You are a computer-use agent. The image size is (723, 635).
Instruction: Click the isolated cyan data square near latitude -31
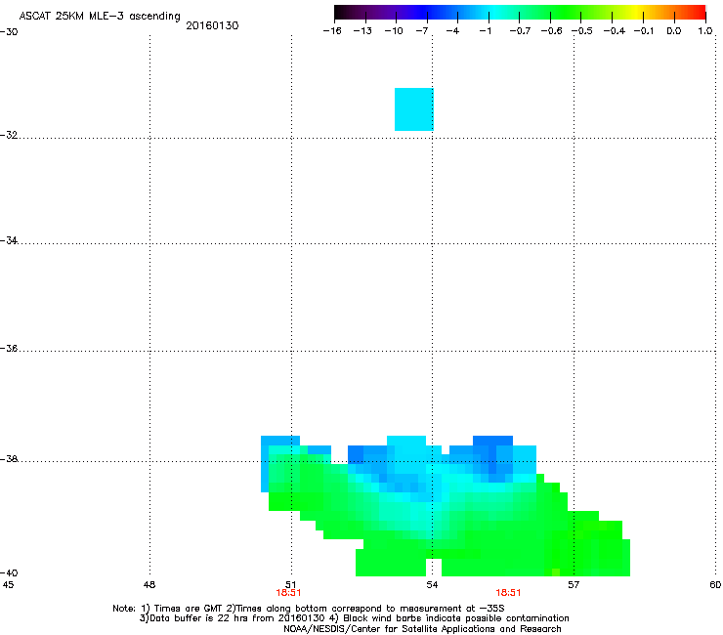click(414, 109)
